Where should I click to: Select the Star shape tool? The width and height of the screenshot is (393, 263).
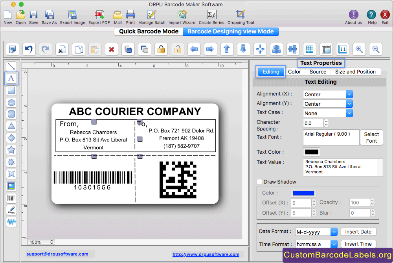[x=11, y=150]
